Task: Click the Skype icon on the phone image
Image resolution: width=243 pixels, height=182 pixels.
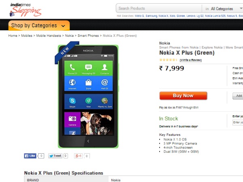Action: coord(72,101)
